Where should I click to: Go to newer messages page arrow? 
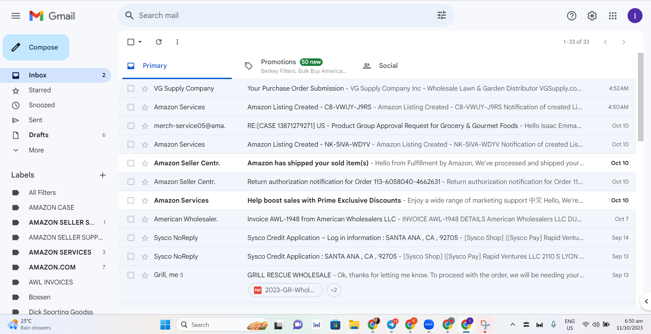605,42
